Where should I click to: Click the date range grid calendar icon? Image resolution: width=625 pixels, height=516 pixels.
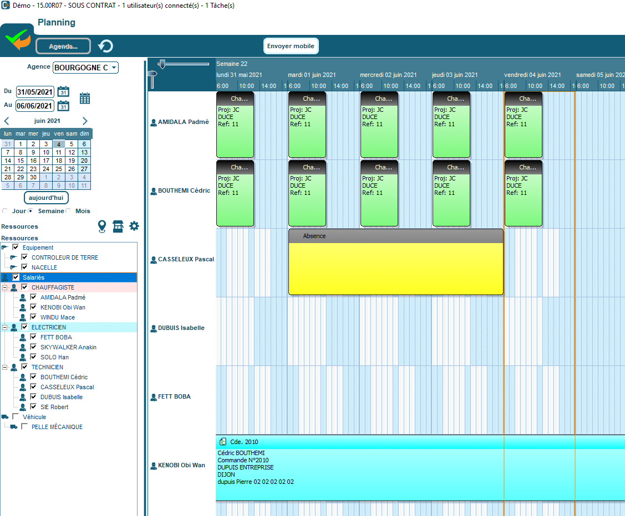click(x=85, y=99)
